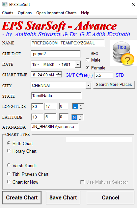
Task: Click Search More Places button
Action: coord(114,85)
